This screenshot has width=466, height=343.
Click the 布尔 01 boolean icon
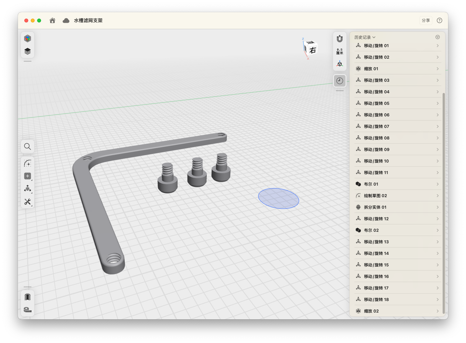coord(358,184)
